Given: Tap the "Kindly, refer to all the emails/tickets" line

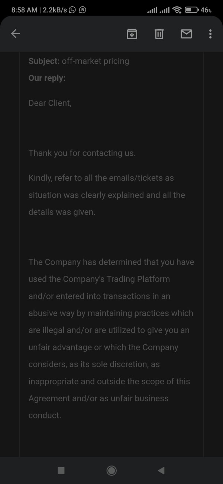Looking at the screenshot, I should (x=101, y=178).
